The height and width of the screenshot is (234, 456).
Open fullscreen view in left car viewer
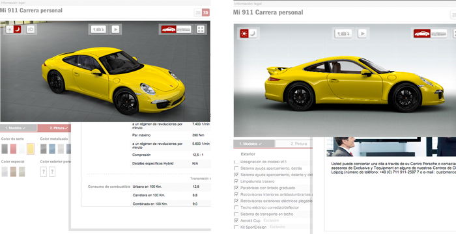[x=201, y=29]
